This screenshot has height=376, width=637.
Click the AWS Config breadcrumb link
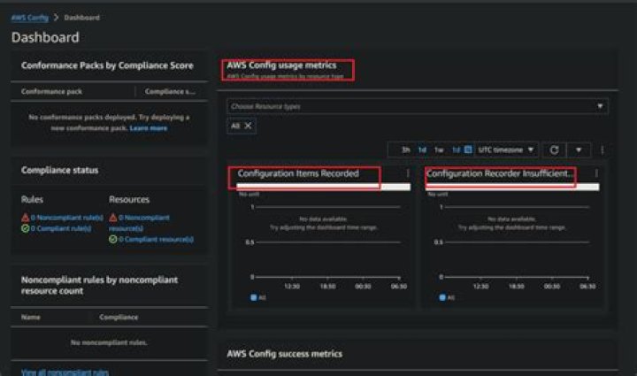pos(30,18)
